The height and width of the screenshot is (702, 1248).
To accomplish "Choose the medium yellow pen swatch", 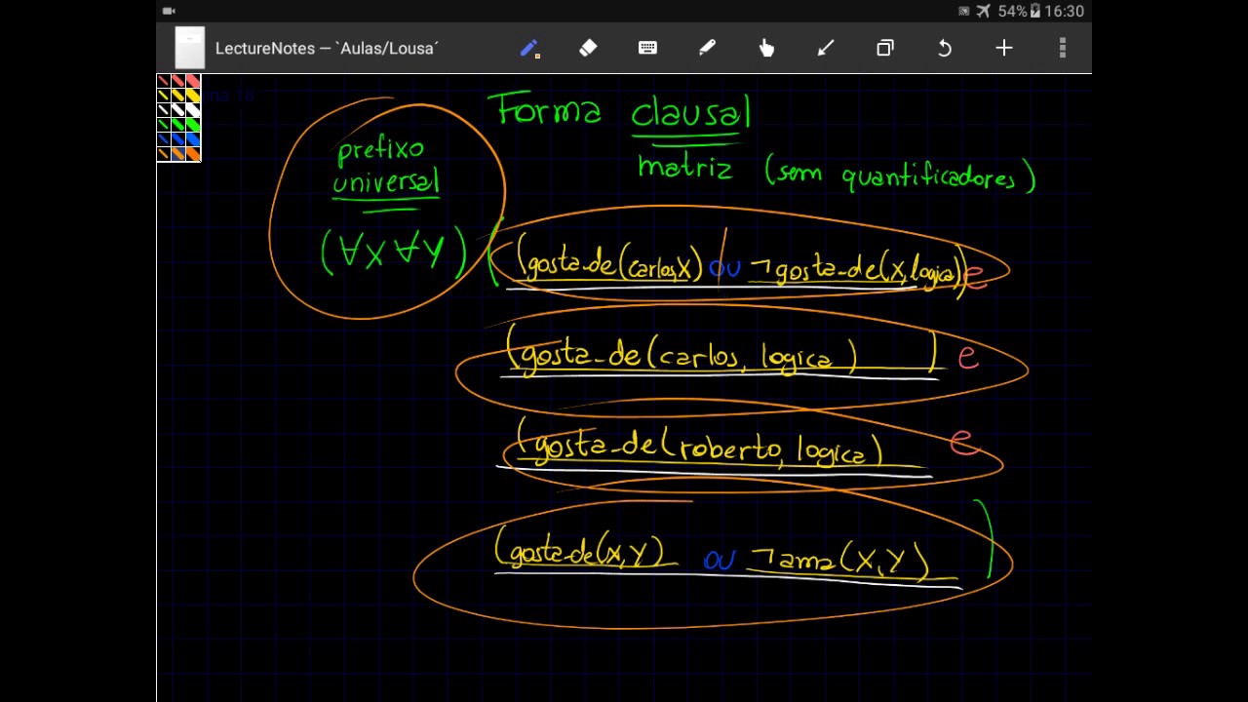I will [x=178, y=96].
